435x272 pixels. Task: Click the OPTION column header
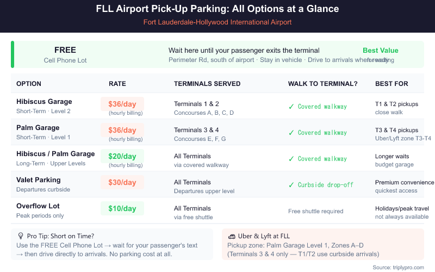click(x=29, y=84)
